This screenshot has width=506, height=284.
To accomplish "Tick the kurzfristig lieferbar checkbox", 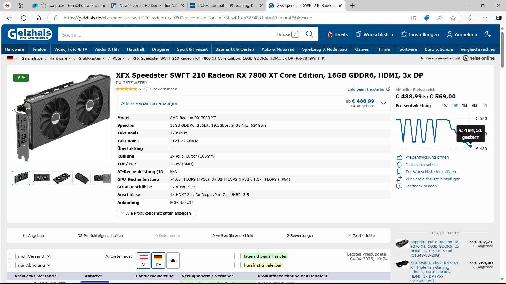I will click(x=237, y=265).
